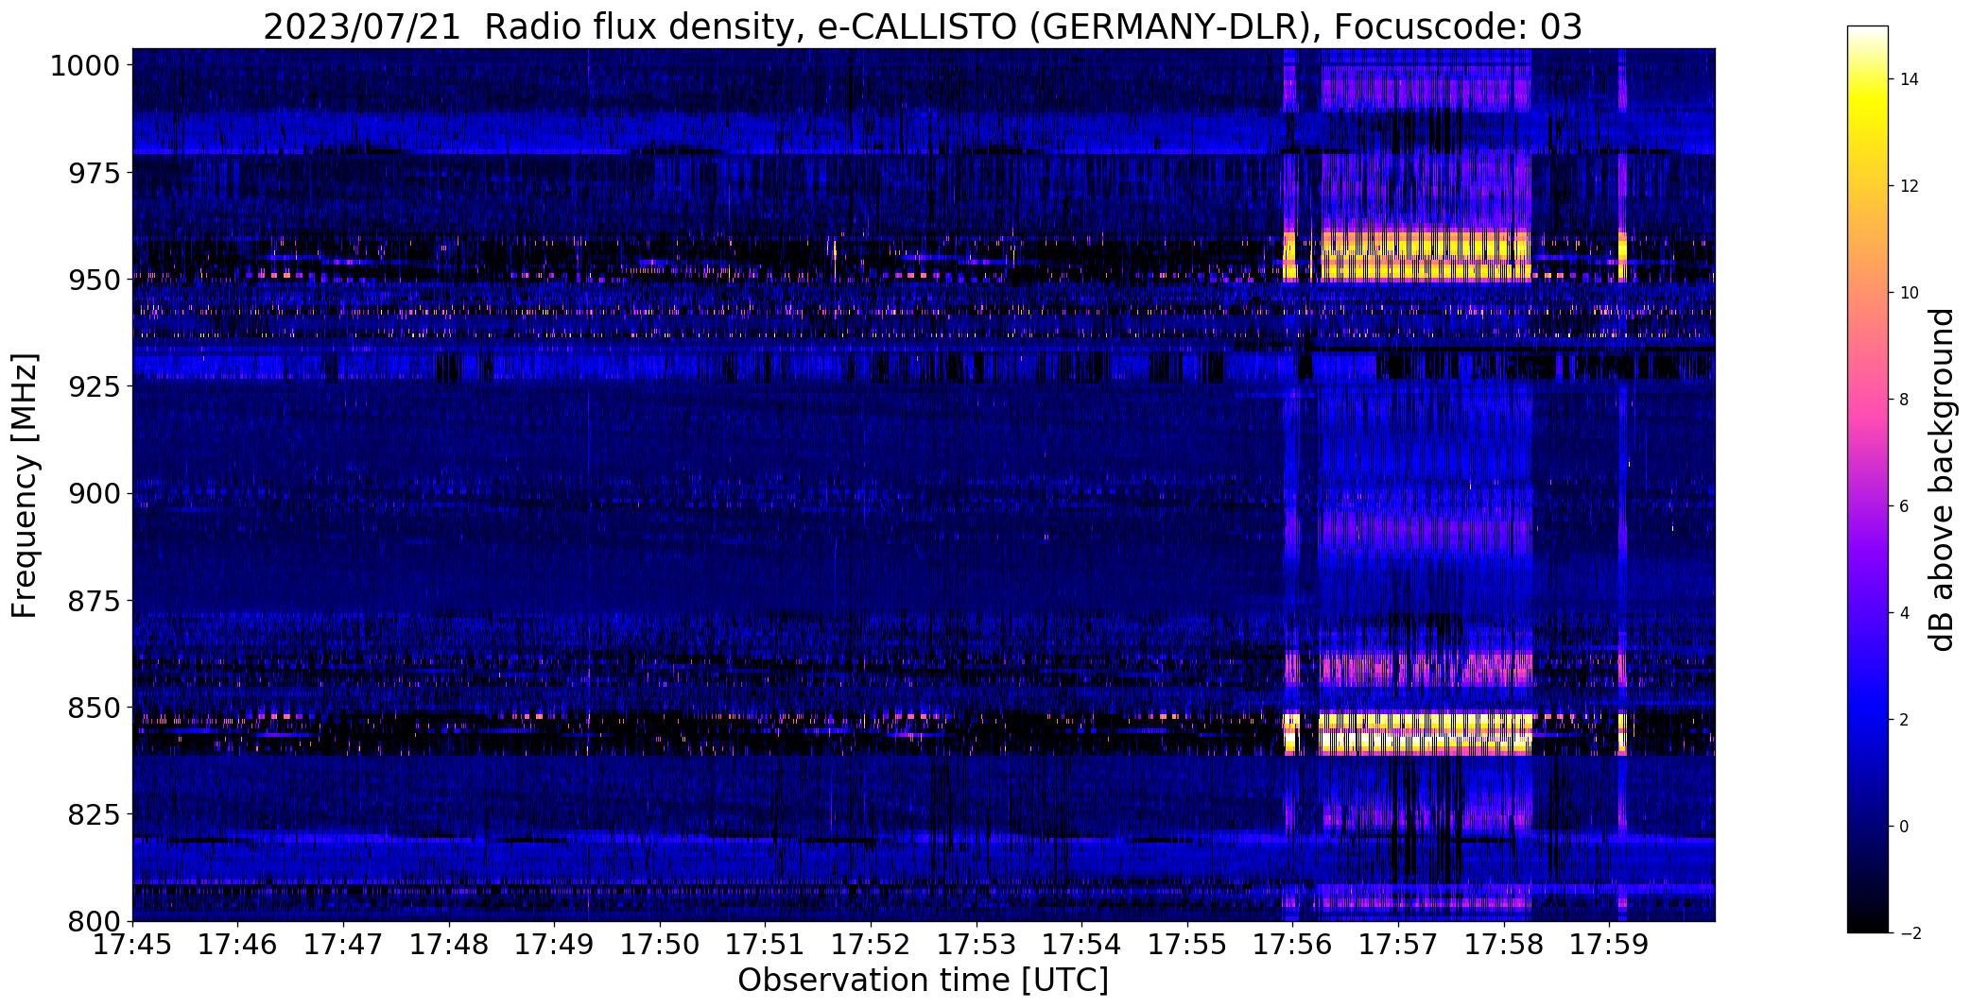
Task: Click the colorbar tick value 4
Action: [1904, 613]
